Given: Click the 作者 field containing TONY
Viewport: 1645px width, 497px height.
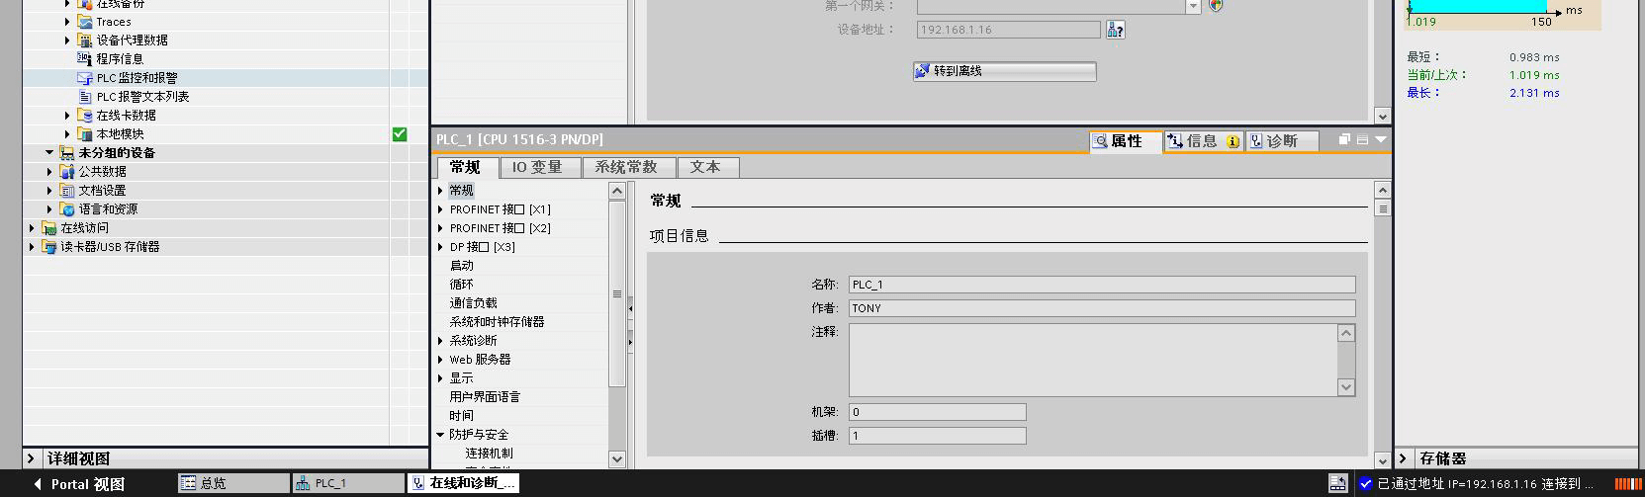Looking at the screenshot, I should [x=1101, y=308].
